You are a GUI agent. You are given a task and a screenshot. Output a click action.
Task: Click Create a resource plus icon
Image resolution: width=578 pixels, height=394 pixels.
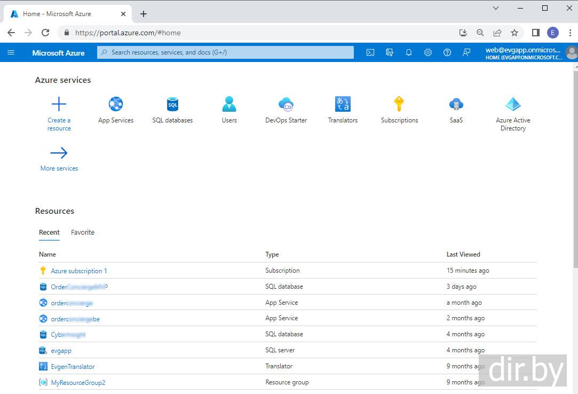point(59,104)
